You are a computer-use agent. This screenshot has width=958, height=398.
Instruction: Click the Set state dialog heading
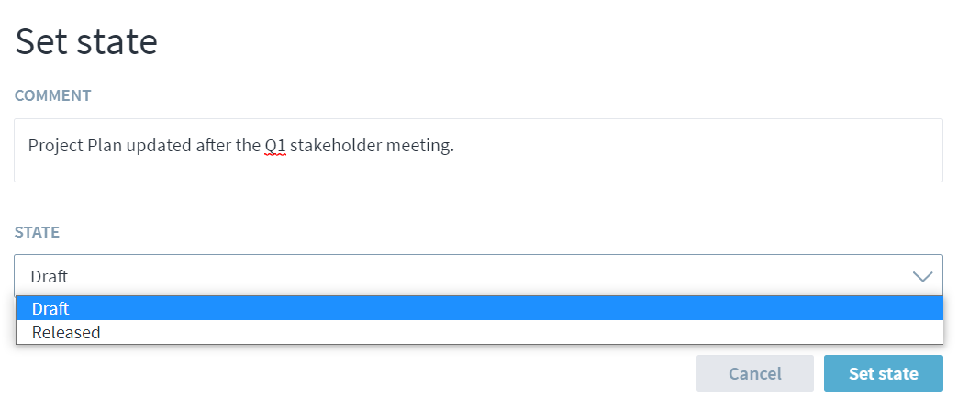click(x=86, y=42)
